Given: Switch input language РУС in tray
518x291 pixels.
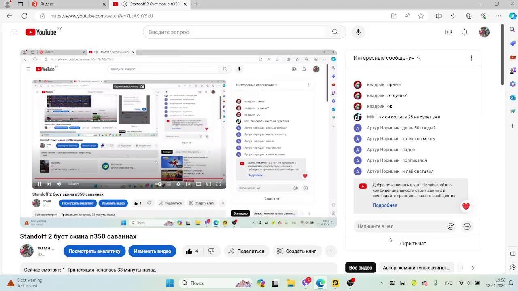Looking at the screenshot, I should 448,283.
